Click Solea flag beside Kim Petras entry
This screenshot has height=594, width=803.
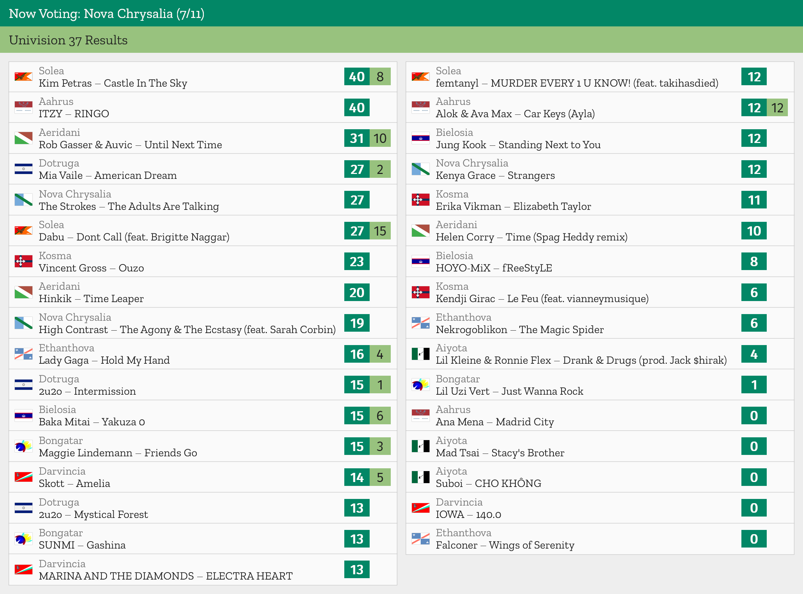click(23, 77)
